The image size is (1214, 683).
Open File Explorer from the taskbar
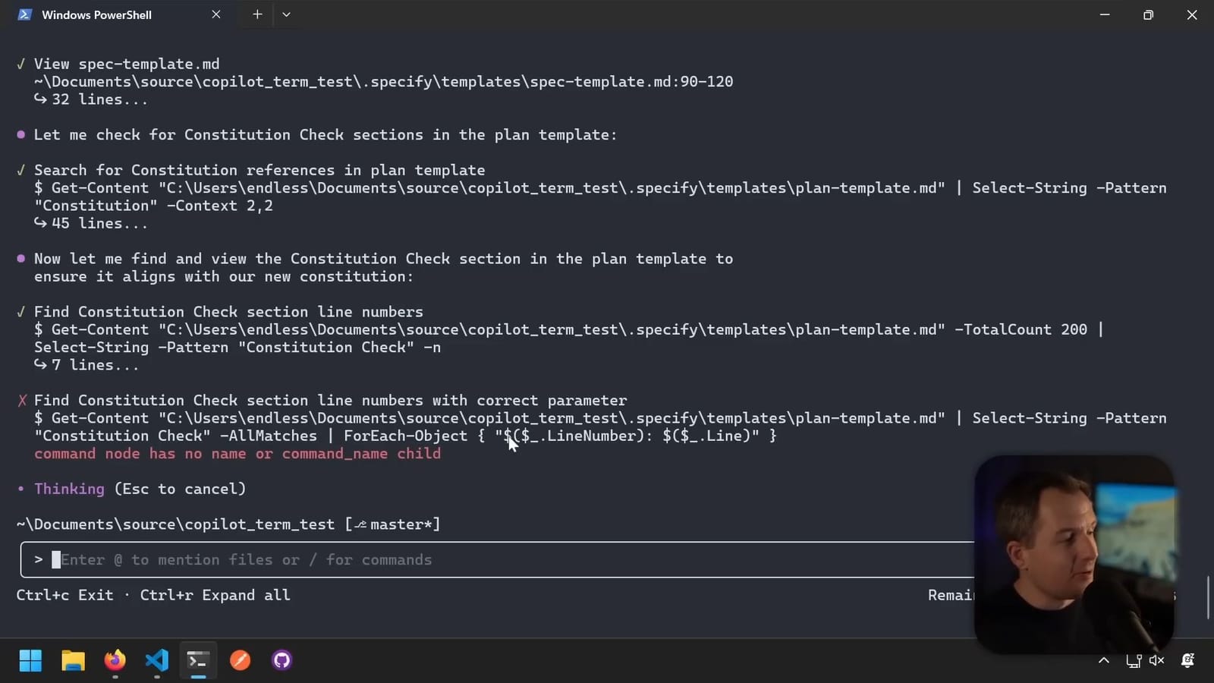pos(73,660)
